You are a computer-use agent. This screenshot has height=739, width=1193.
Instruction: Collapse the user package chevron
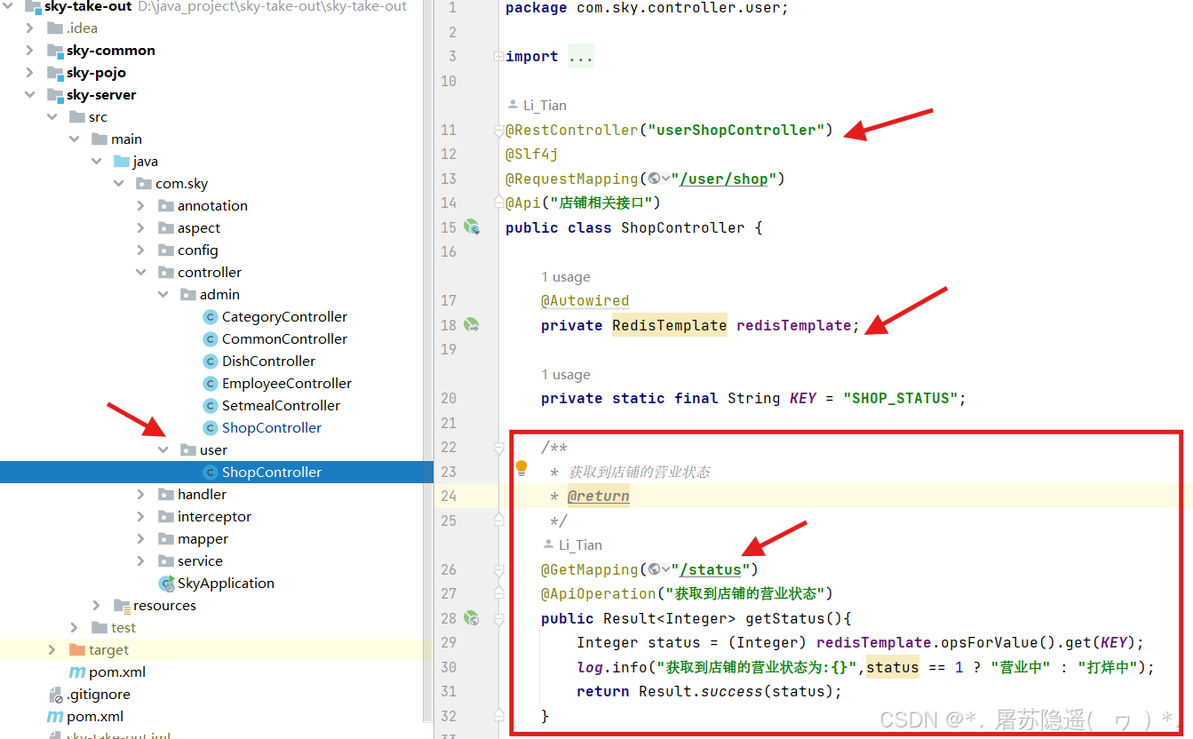click(x=163, y=450)
